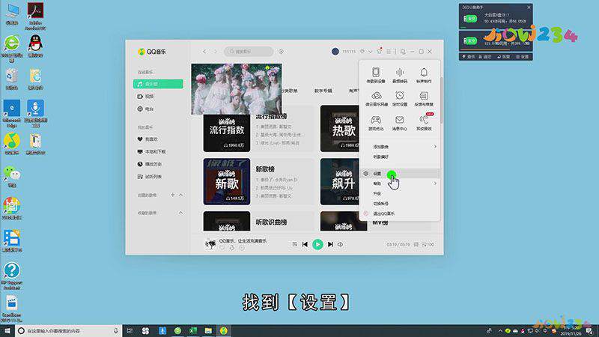Open the dropdown chevron next to the username
The height and width of the screenshot is (337, 599).
coord(370,51)
